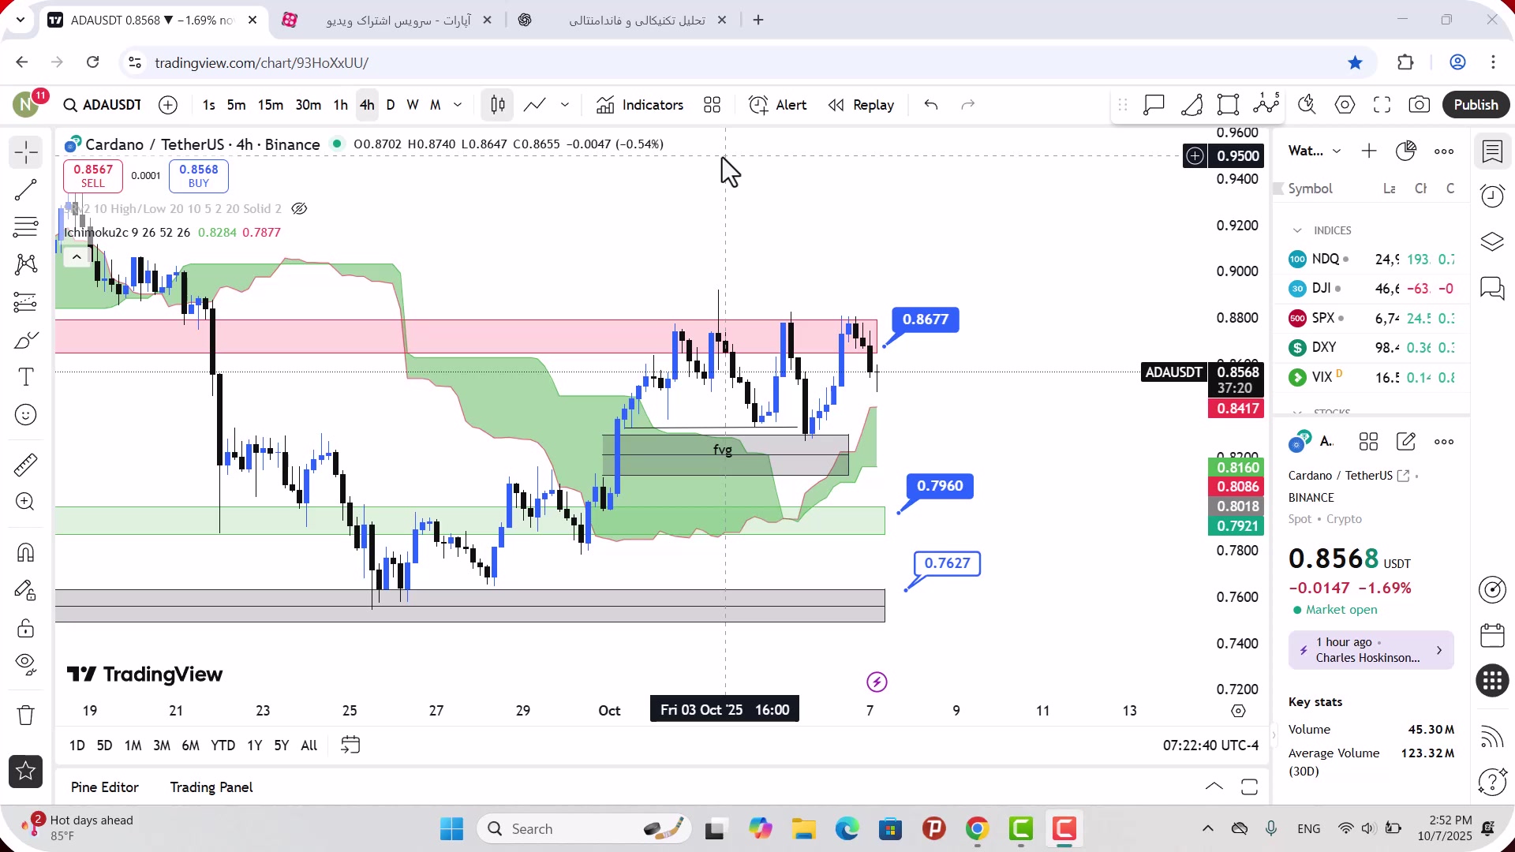Open favorites star toolbar button

tap(26, 772)
